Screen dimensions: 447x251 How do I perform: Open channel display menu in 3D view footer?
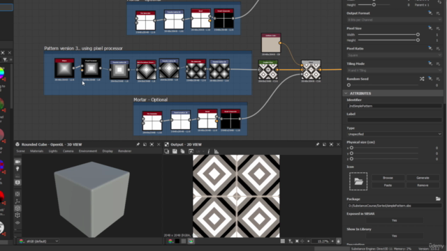(x=21, y=241)
